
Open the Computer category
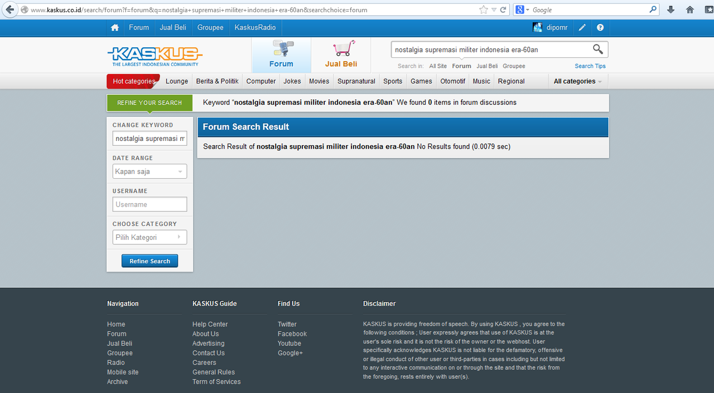(x=261, y=81)
